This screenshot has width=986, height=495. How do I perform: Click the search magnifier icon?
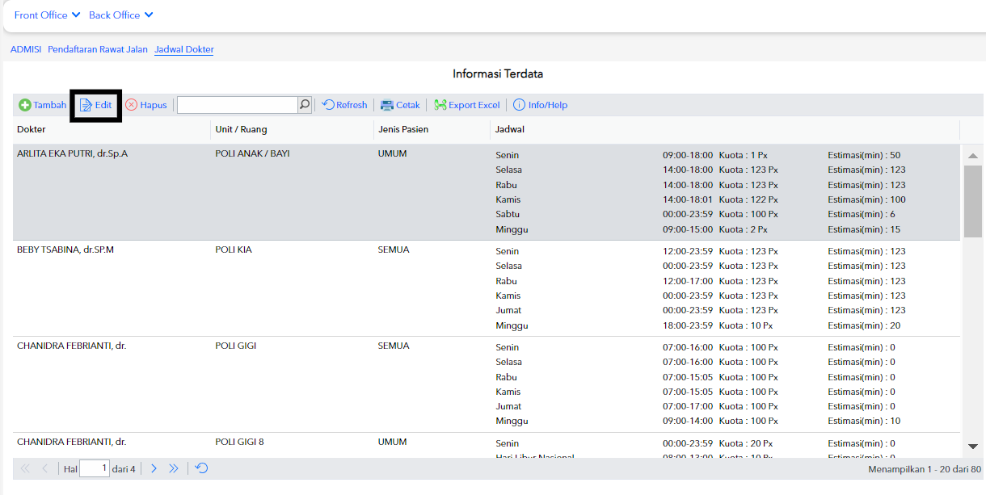click(x=305, y=105)
